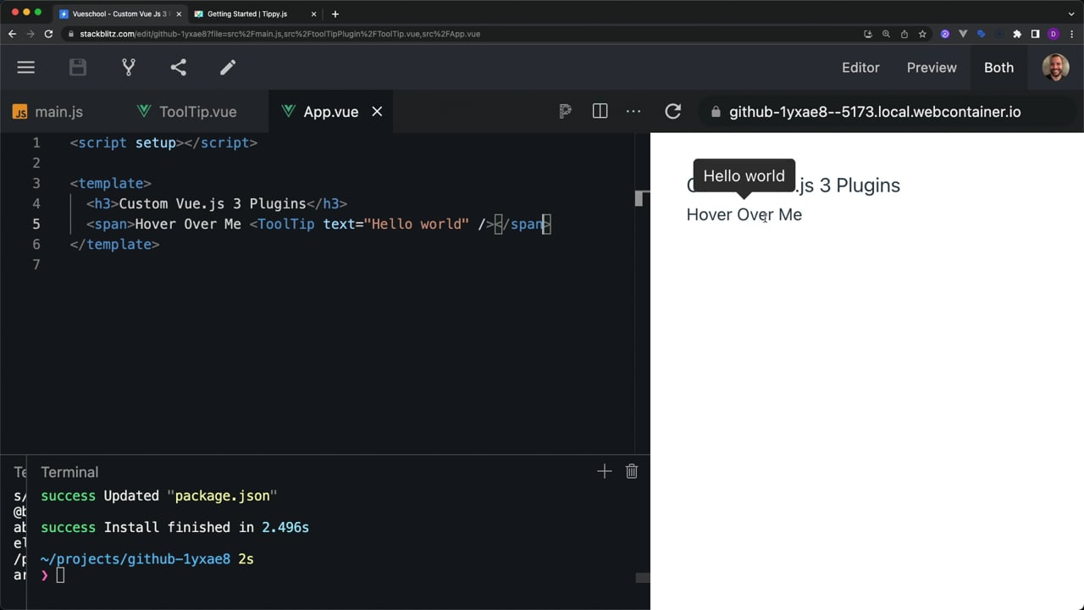Click the preview URL field
This screenshot has width=1084, height=610.
pyautogui.click(x=875, y=112)
